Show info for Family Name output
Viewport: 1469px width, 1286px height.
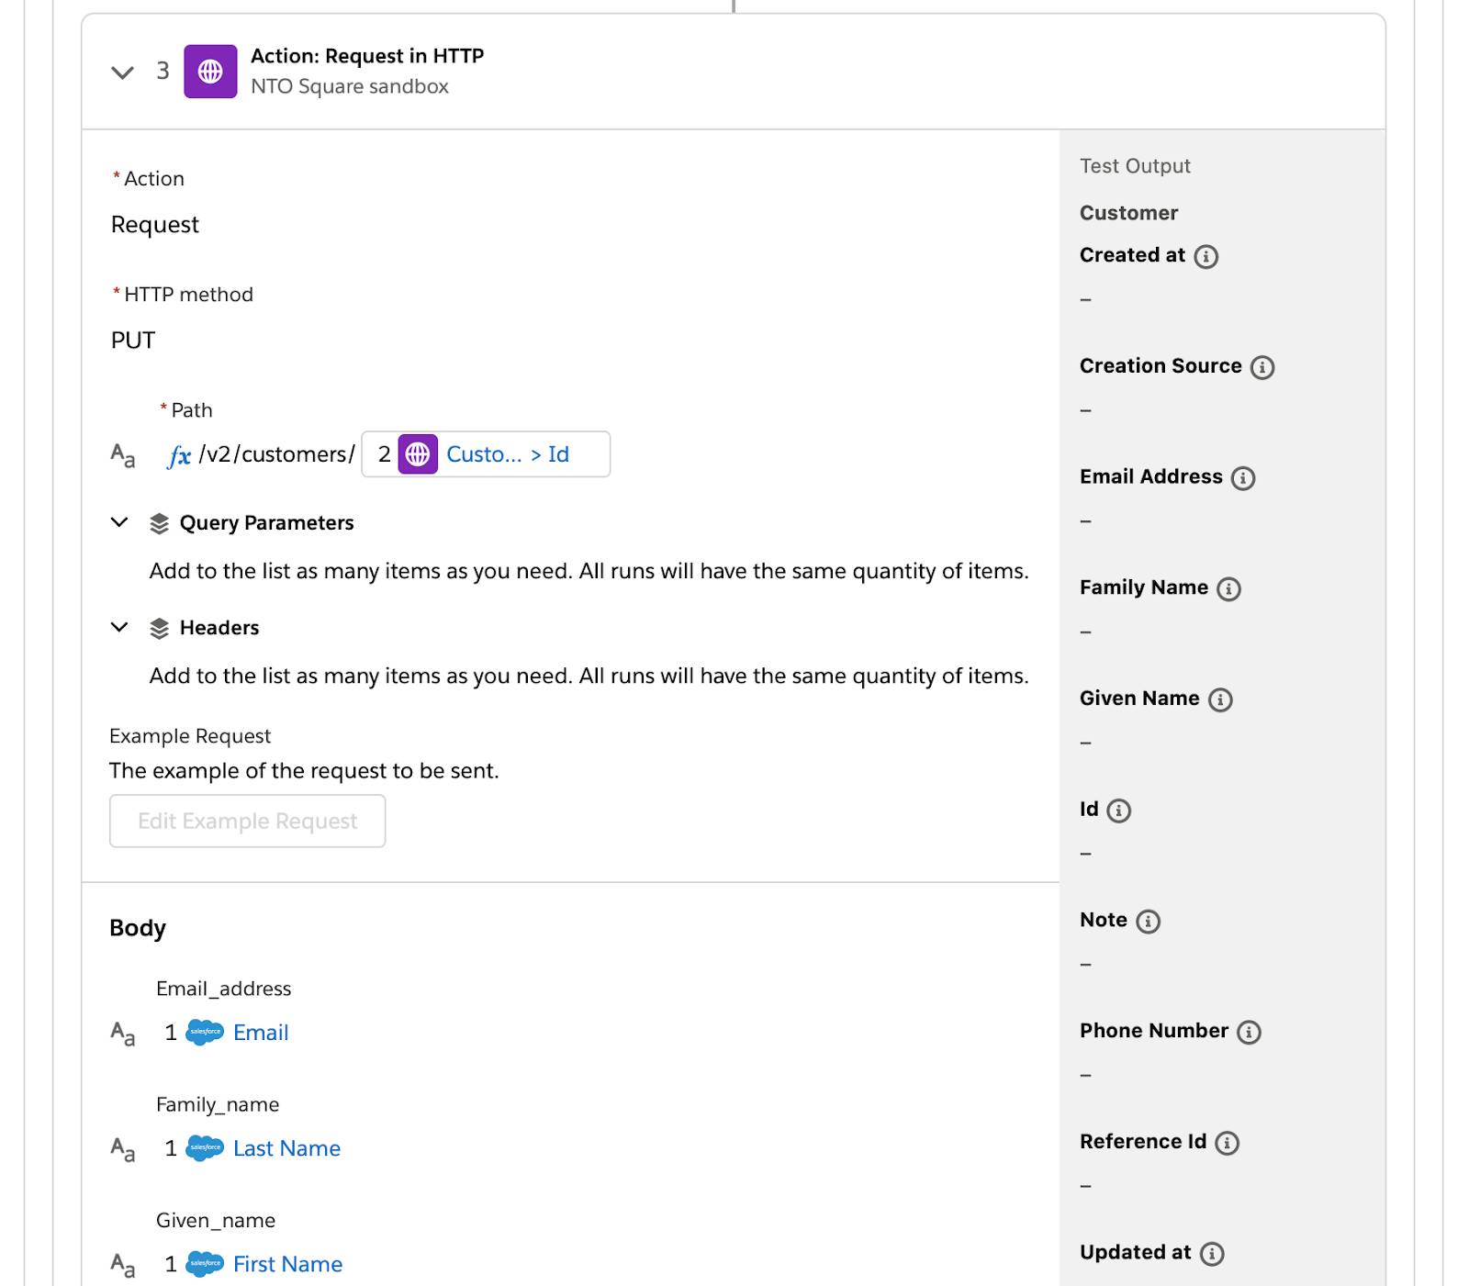point(1228,589)
